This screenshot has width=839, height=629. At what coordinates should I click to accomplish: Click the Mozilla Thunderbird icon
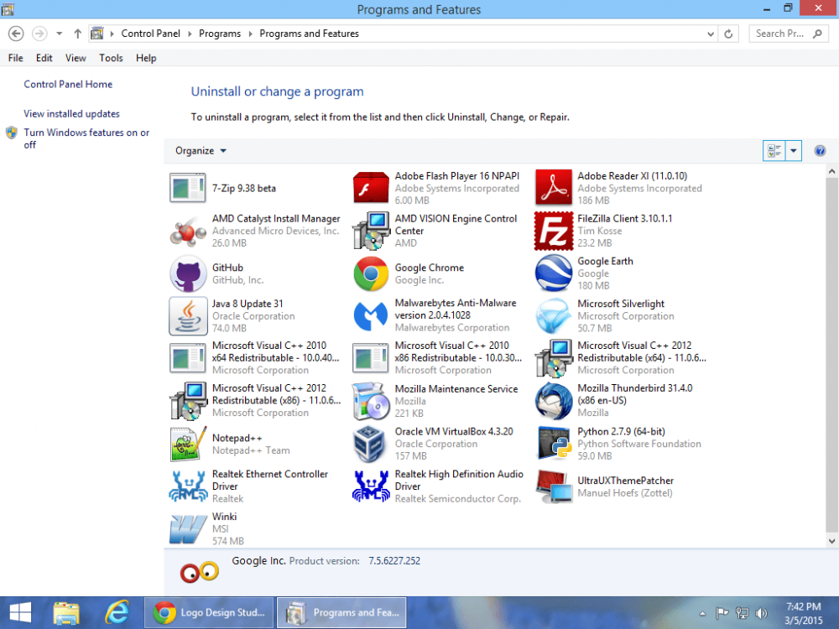[553, 401]
